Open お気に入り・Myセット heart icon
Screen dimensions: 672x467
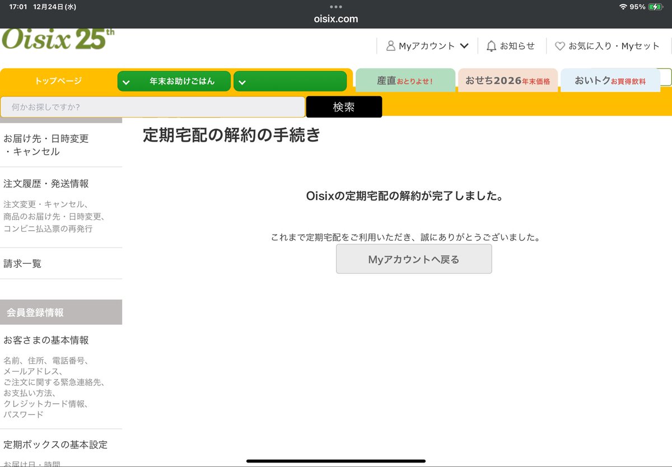[559, 46]
